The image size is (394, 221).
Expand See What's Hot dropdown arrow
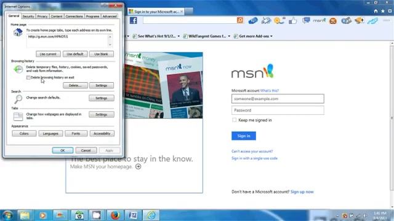coord(179,36)
